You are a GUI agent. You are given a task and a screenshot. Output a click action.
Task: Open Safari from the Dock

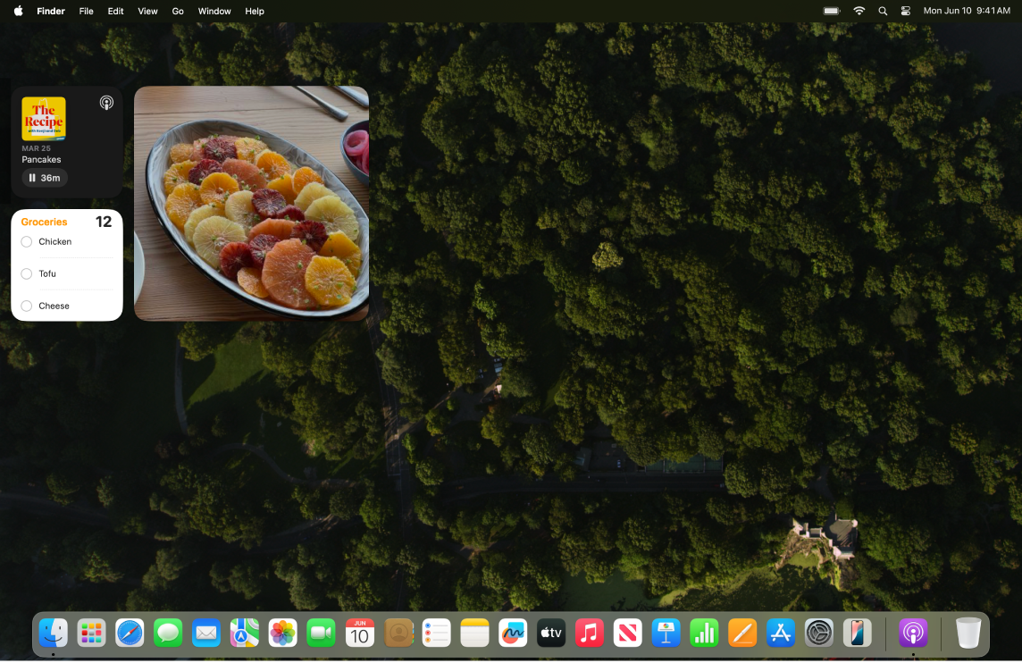(x=130, y=633)
